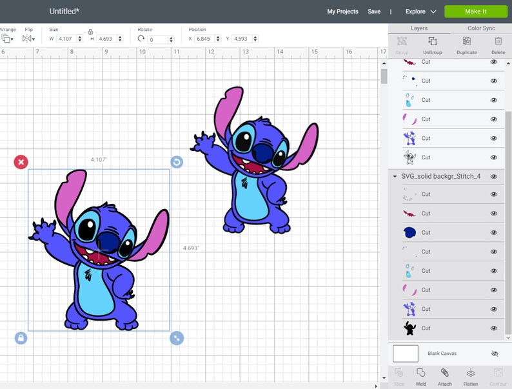This screenshot has width=512, height=389.
Task: Click the Untitled* project title
Action: tap(64, 12)
